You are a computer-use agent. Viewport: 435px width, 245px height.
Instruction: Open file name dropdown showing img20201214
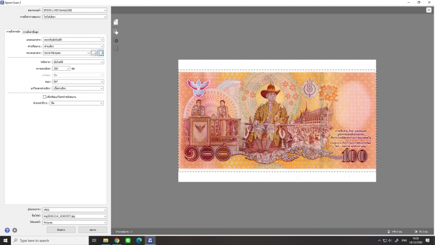click(74, 216)
